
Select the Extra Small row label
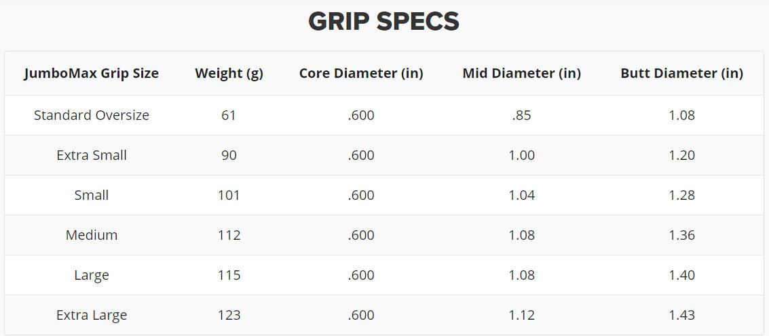(91, 155)
